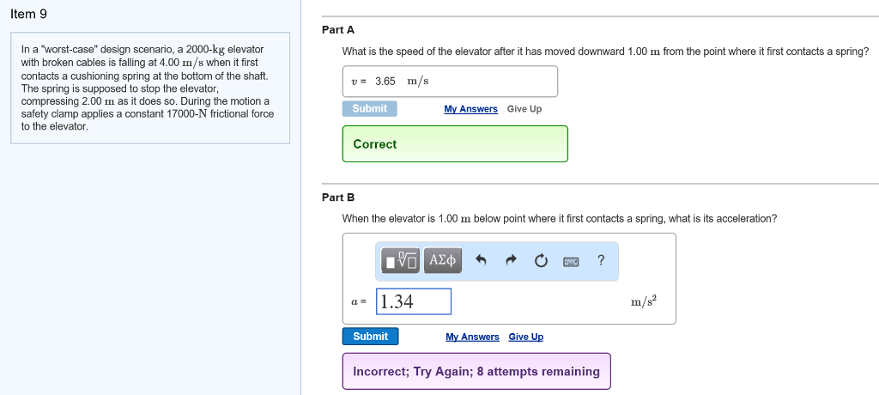Click the elevator problem description text
This screenshot has height=395, width=879.
tap(148, 88)
